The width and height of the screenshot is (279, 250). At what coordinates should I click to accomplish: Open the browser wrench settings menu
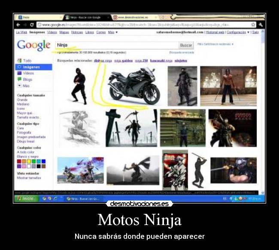pyautogui.click(x=261, y=25)
